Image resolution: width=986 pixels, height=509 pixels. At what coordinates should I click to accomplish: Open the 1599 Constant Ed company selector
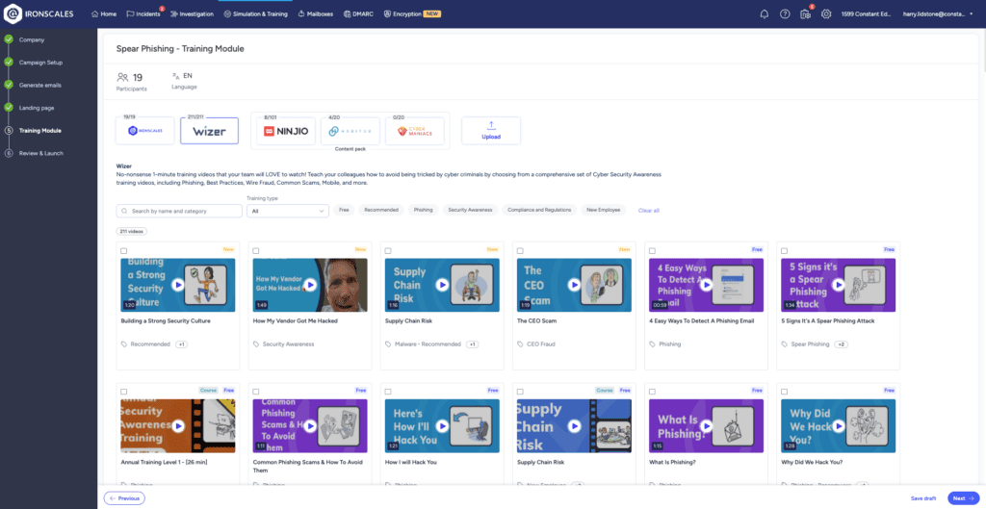(866, 13)
